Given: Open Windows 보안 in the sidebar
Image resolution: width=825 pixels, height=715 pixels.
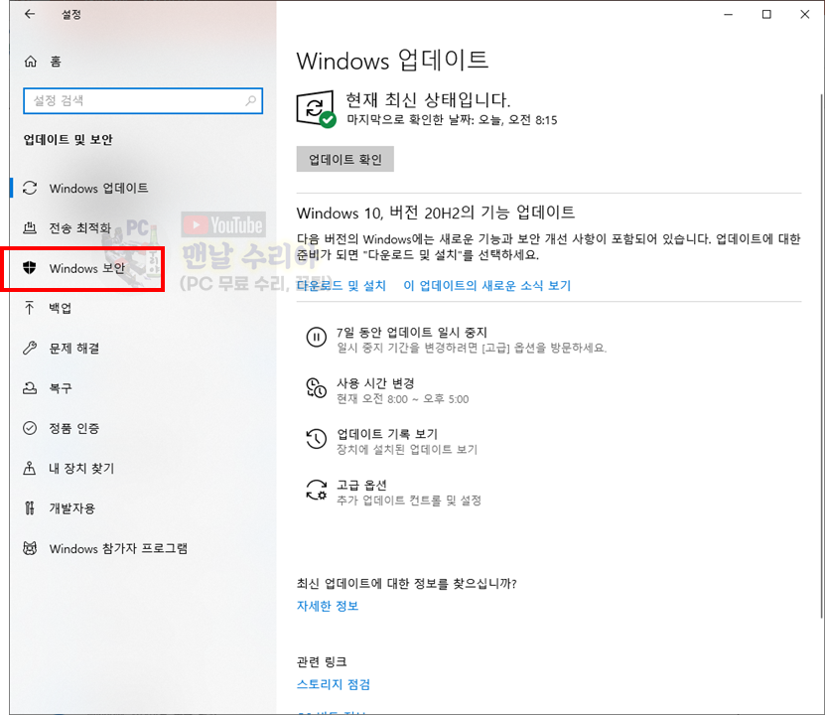Looking at the screenshot, I should [x=87, y=268].
